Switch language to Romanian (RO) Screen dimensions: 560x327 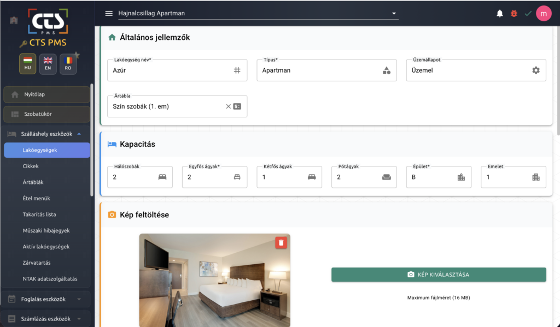tap(68, 64)
